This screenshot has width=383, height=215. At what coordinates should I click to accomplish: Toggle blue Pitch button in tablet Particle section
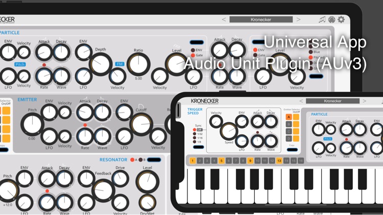pos(20,64)
